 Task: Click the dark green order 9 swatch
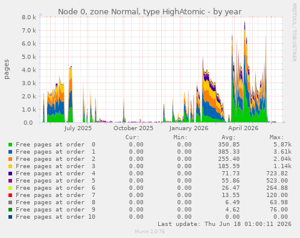[x=10, y=210]
